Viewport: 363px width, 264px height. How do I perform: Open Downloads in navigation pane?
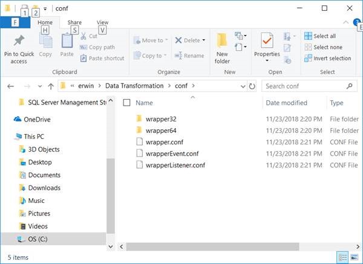(40, 188)
